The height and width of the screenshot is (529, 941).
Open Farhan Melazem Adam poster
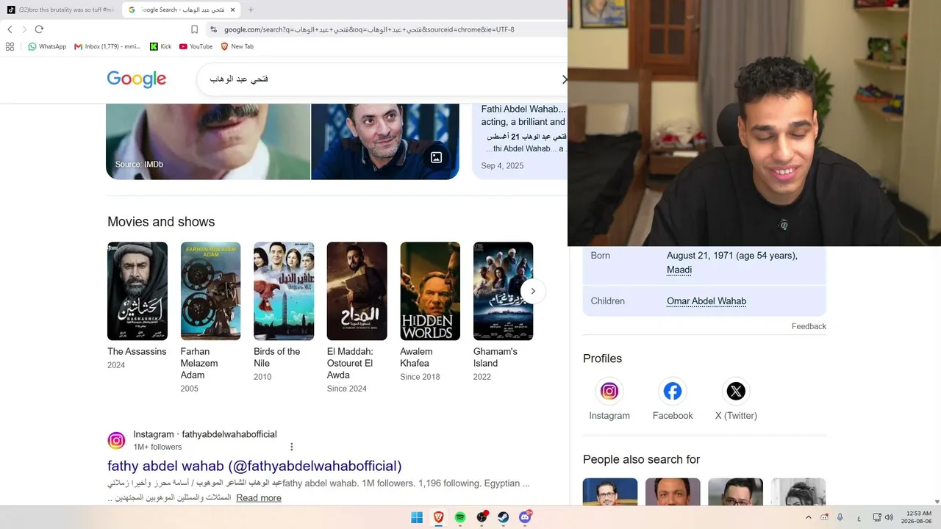(210, 291)
